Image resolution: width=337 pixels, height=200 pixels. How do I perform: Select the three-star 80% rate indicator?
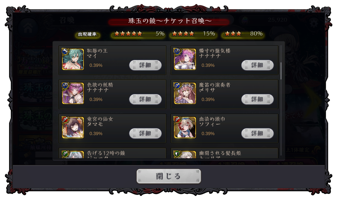(x=243, y=34)
